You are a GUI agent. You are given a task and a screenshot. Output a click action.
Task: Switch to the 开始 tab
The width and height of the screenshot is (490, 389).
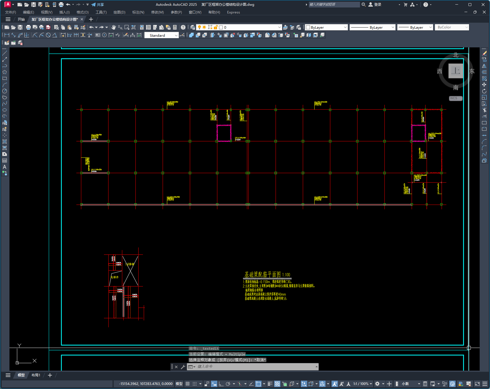tap(21, 19)
